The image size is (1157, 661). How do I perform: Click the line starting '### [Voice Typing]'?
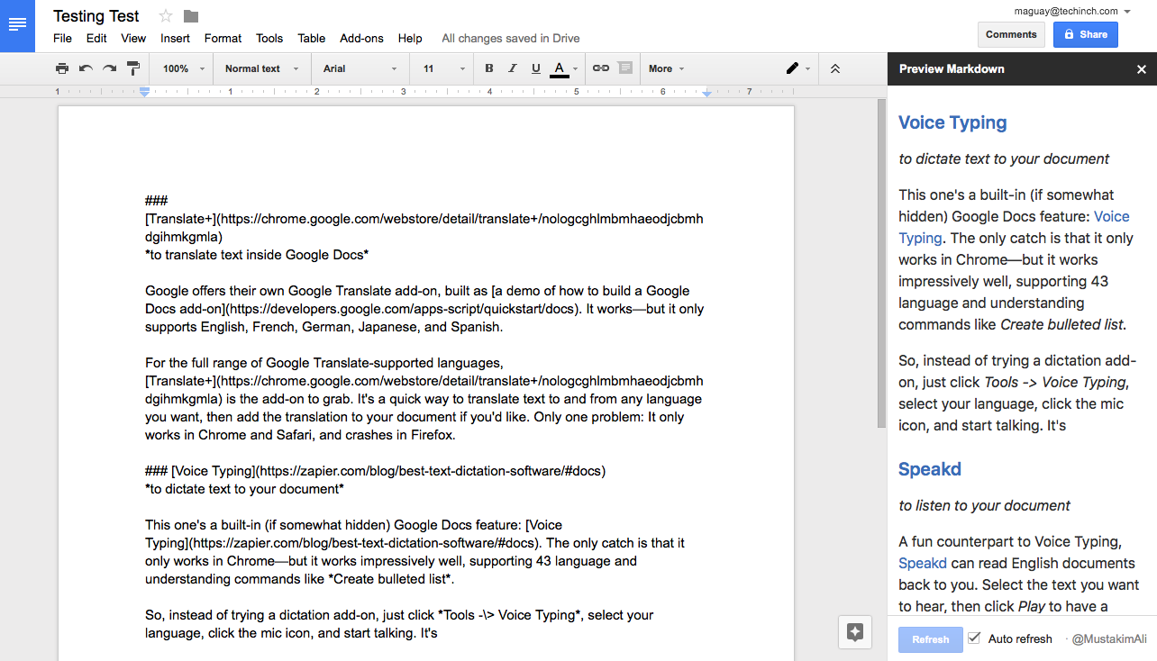[x=375, y=471]
